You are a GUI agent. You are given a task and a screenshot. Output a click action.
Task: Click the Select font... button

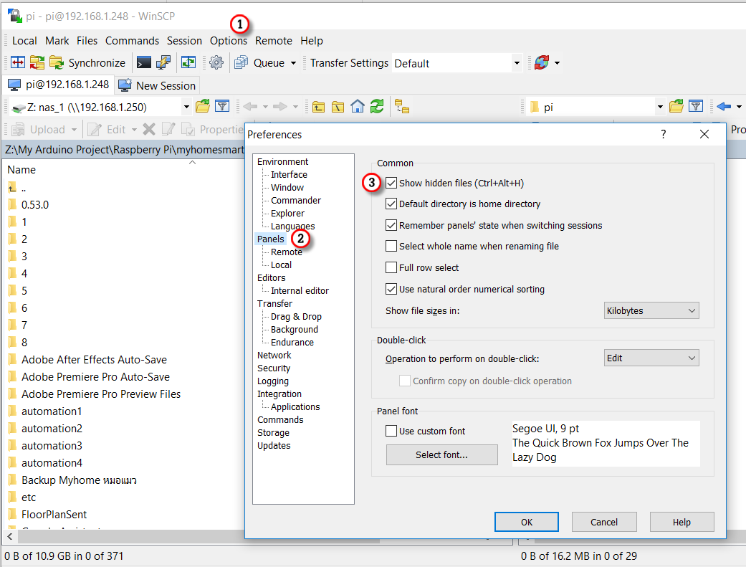point(442,454)
